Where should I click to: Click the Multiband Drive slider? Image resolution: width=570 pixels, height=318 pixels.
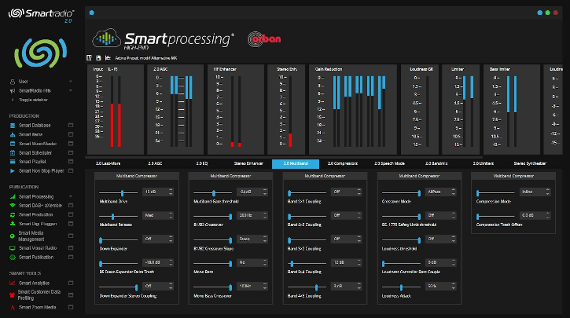[119, 192]
